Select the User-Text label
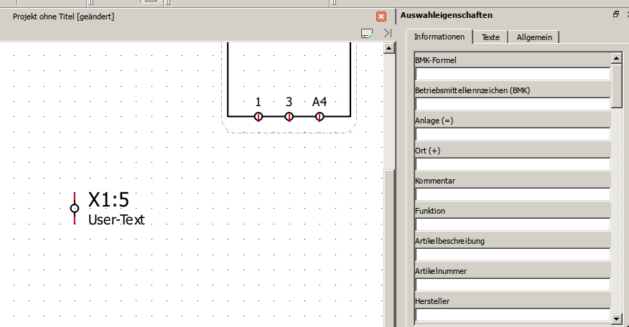629x327 pixels. [116, 220]
